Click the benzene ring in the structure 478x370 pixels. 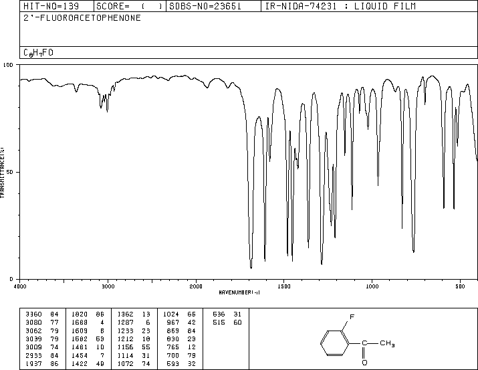click(x=334, y=343)
